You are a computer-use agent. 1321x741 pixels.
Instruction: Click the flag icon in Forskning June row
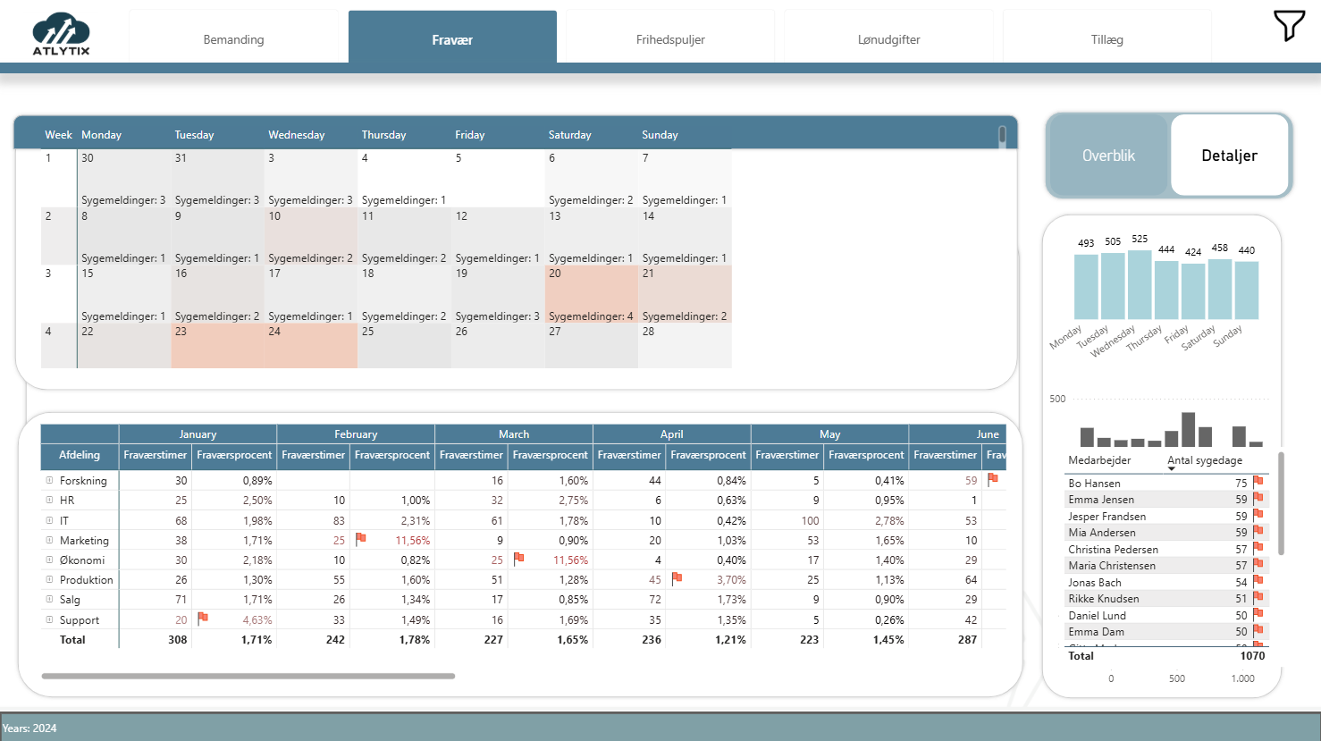click(992, 479)
